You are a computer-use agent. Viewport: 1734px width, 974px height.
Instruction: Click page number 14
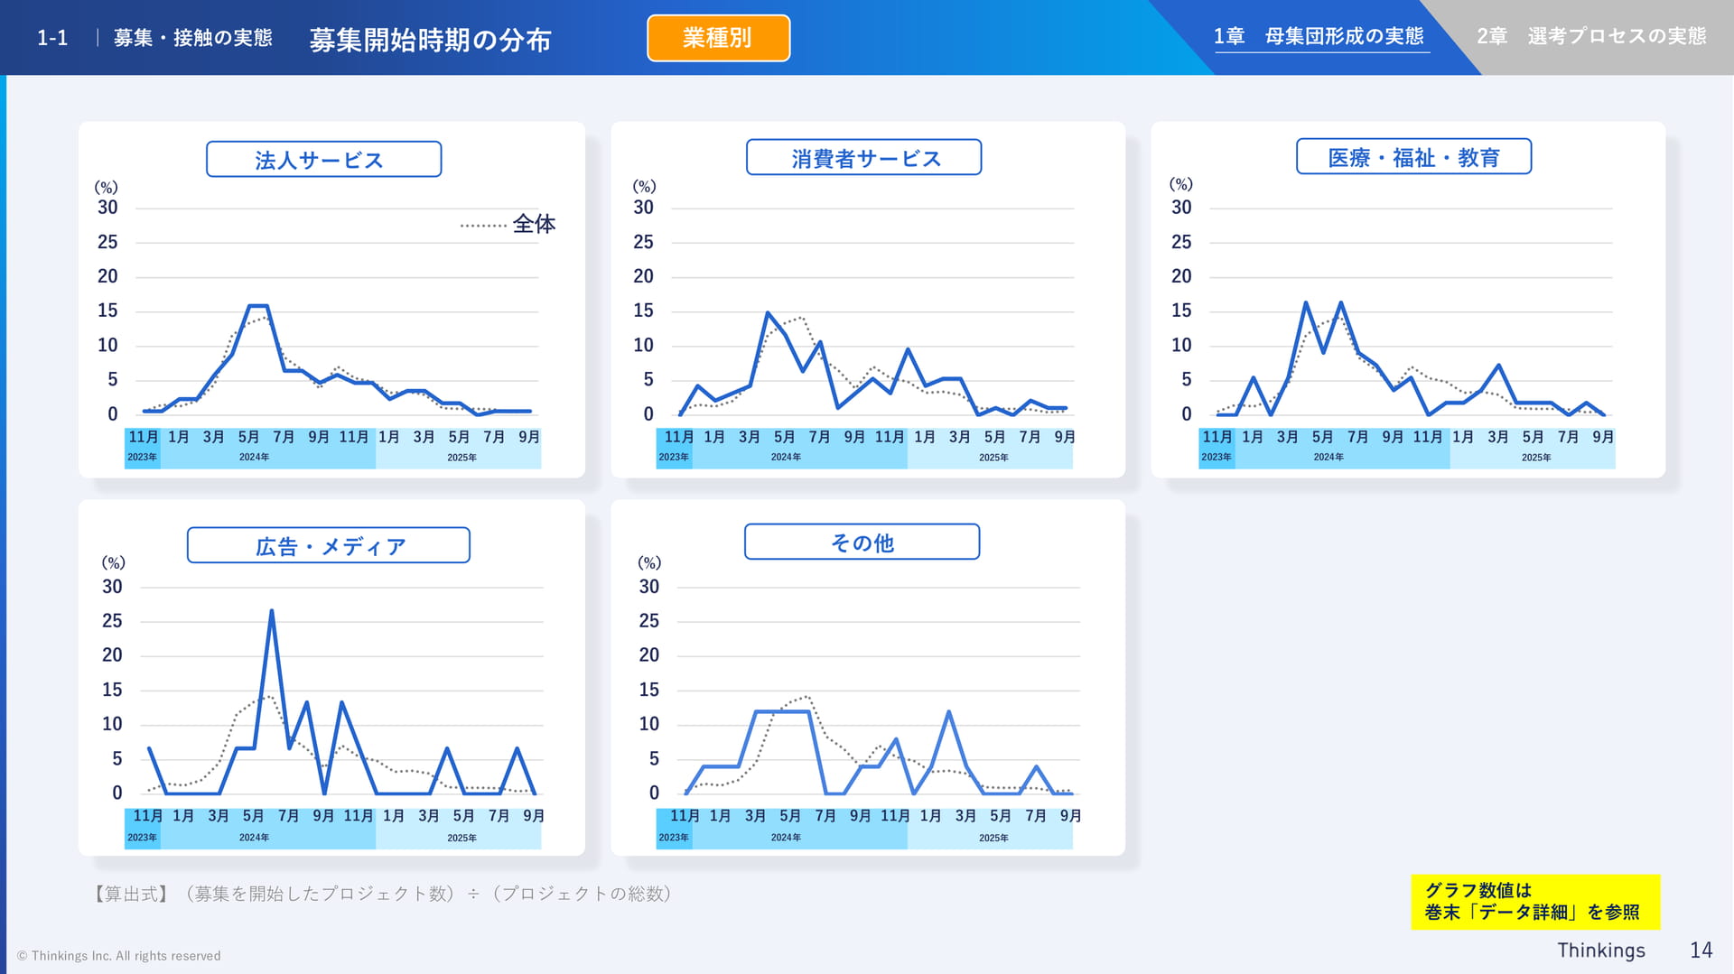[1701, 951]
